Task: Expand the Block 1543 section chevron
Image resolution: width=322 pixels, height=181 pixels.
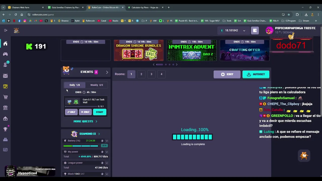Action: pyautogui.click(x=107, y=174)
